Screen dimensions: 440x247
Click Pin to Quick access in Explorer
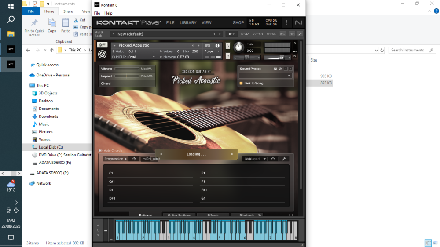click(34, 28)
